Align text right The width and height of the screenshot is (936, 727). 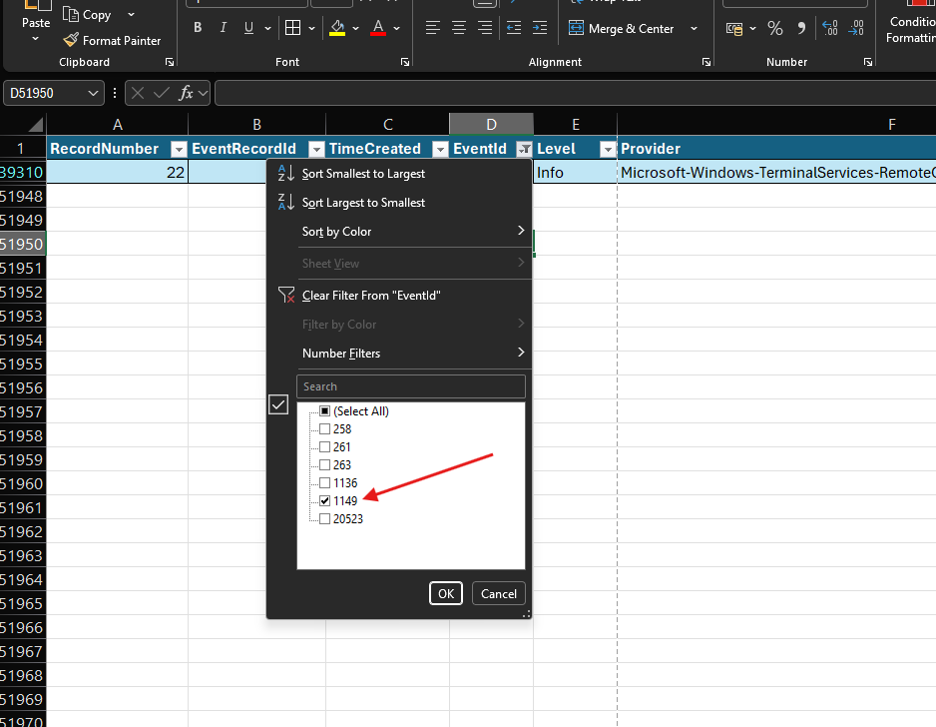485,28
